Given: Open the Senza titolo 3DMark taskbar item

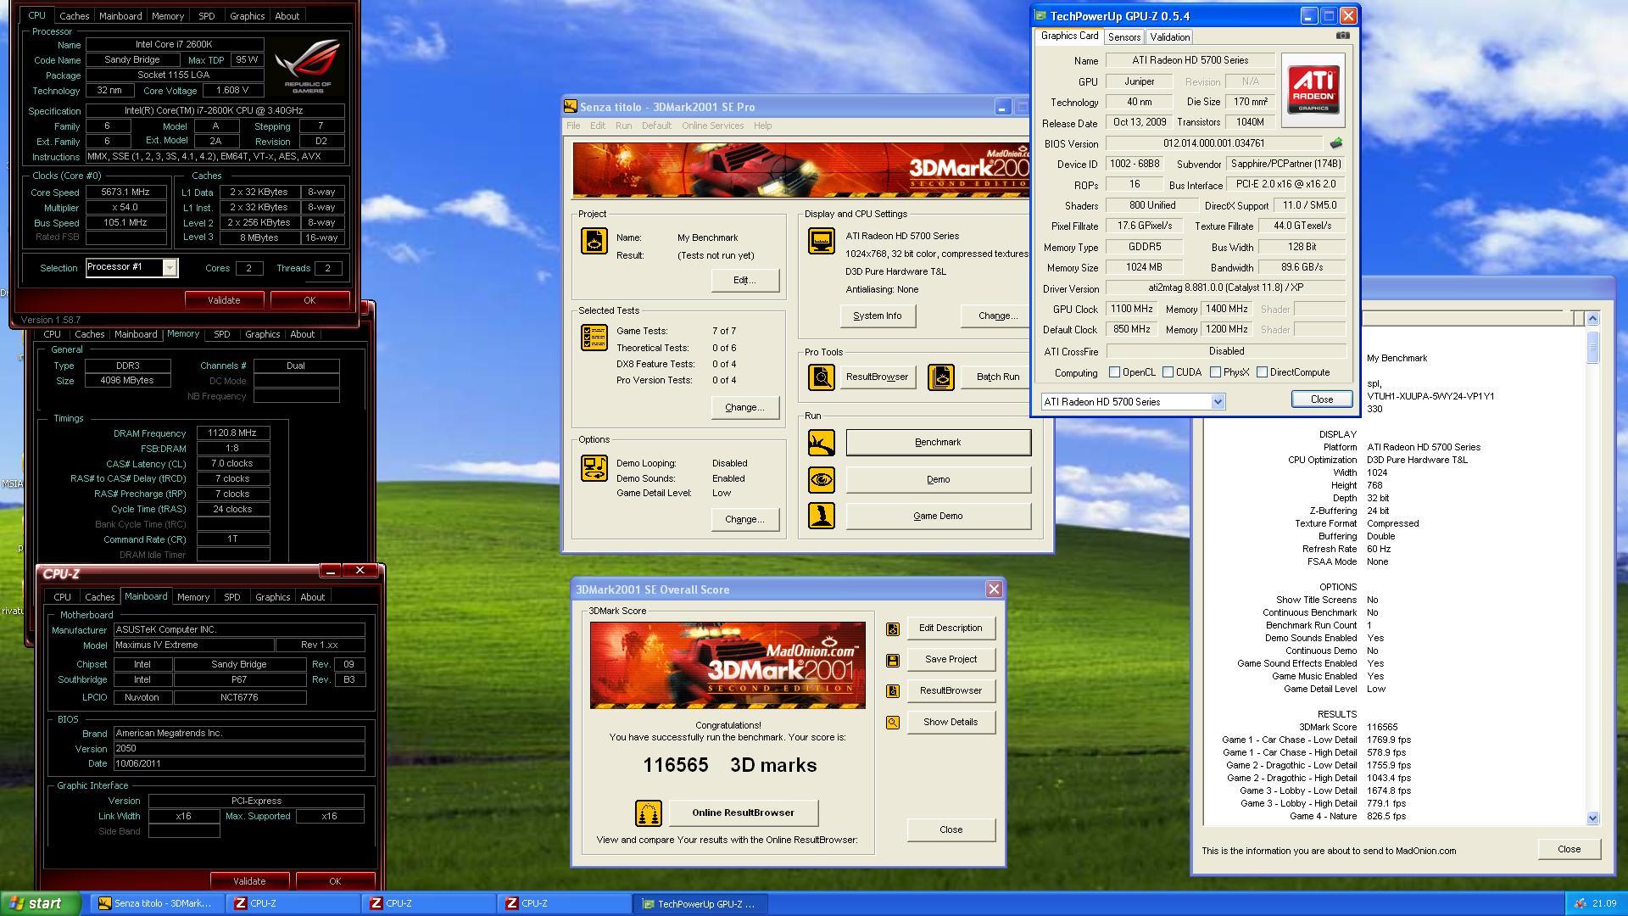Looking at the screenshot, I should (x=157, y=903).
